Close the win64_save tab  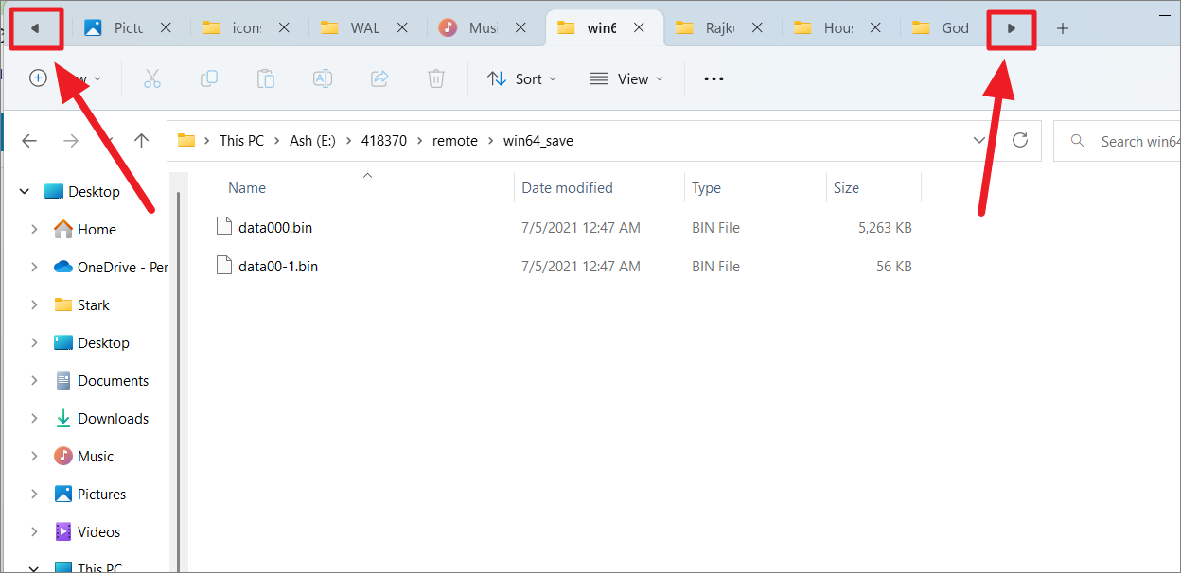(639, 28)
